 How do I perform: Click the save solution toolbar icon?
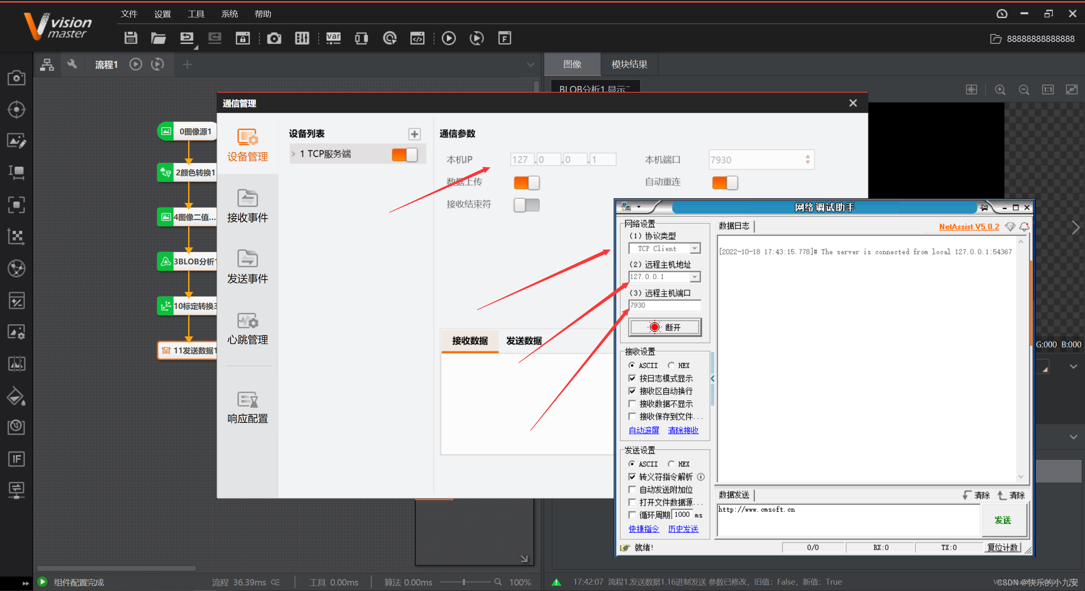[x=131, y=38]
